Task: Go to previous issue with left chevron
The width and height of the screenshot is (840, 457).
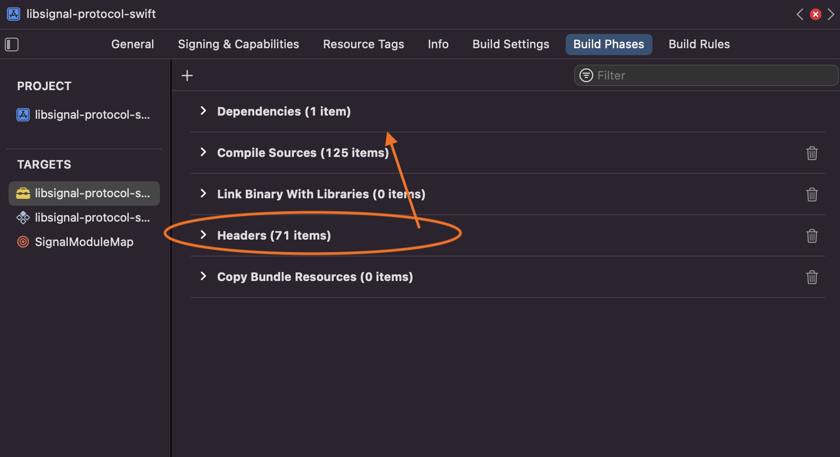Action: pos(800,14)
